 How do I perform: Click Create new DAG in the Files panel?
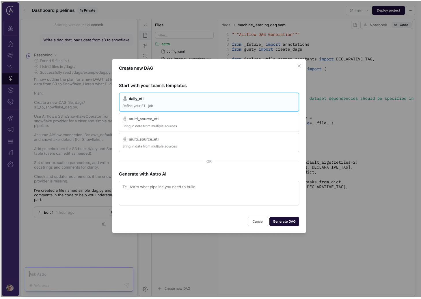(174, 289)
